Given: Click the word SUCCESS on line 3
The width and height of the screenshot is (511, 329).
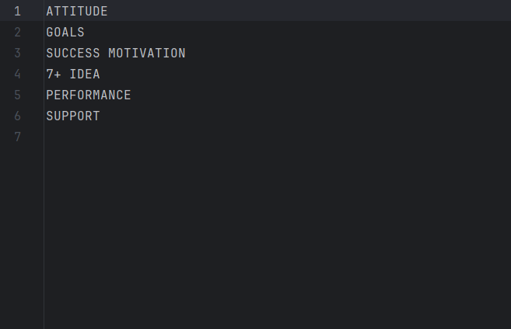Looking at the screenshot, I should 73,53.
